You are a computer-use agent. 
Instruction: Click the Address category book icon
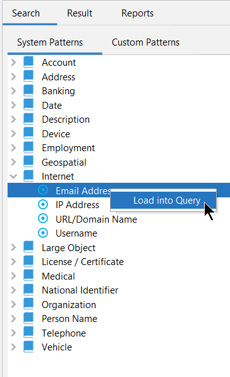28,77
